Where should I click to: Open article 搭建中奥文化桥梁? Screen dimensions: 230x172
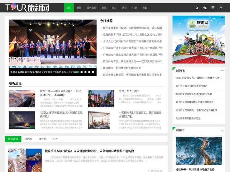pos(132,75)
